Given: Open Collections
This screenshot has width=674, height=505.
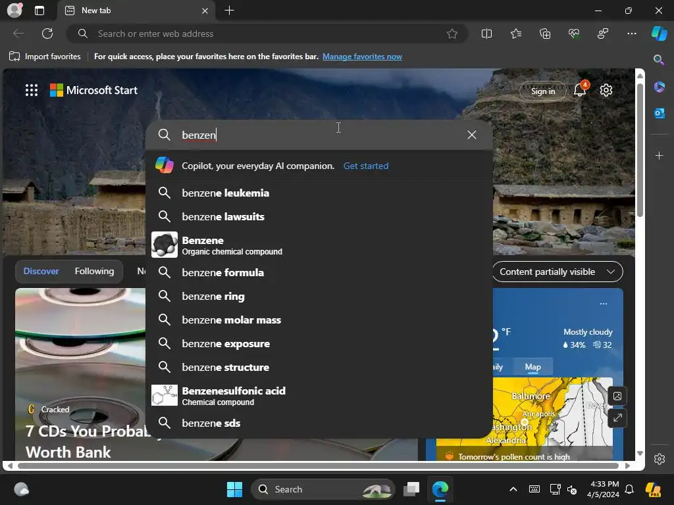Looking at the screenshot, I should click(545, 34).
